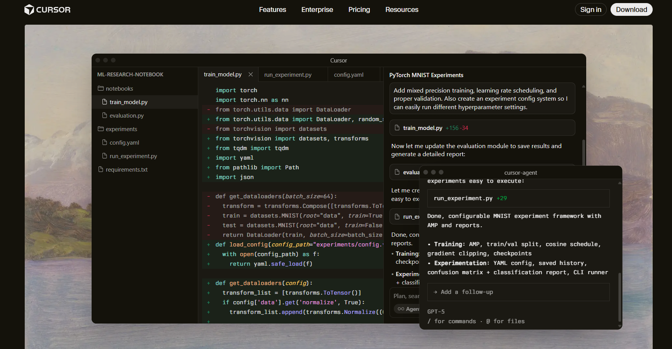Click the Agent mode infinity icon
This screenshot has height=349, width=672.
[401, 309]
